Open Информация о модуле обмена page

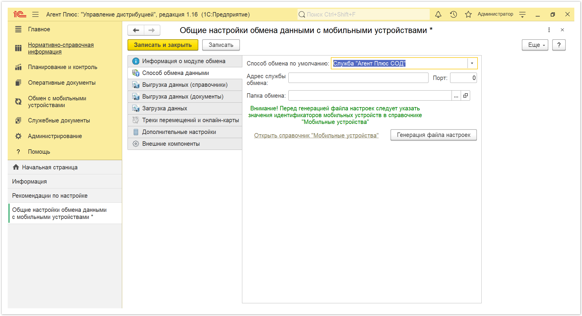[x=185, y=61]
